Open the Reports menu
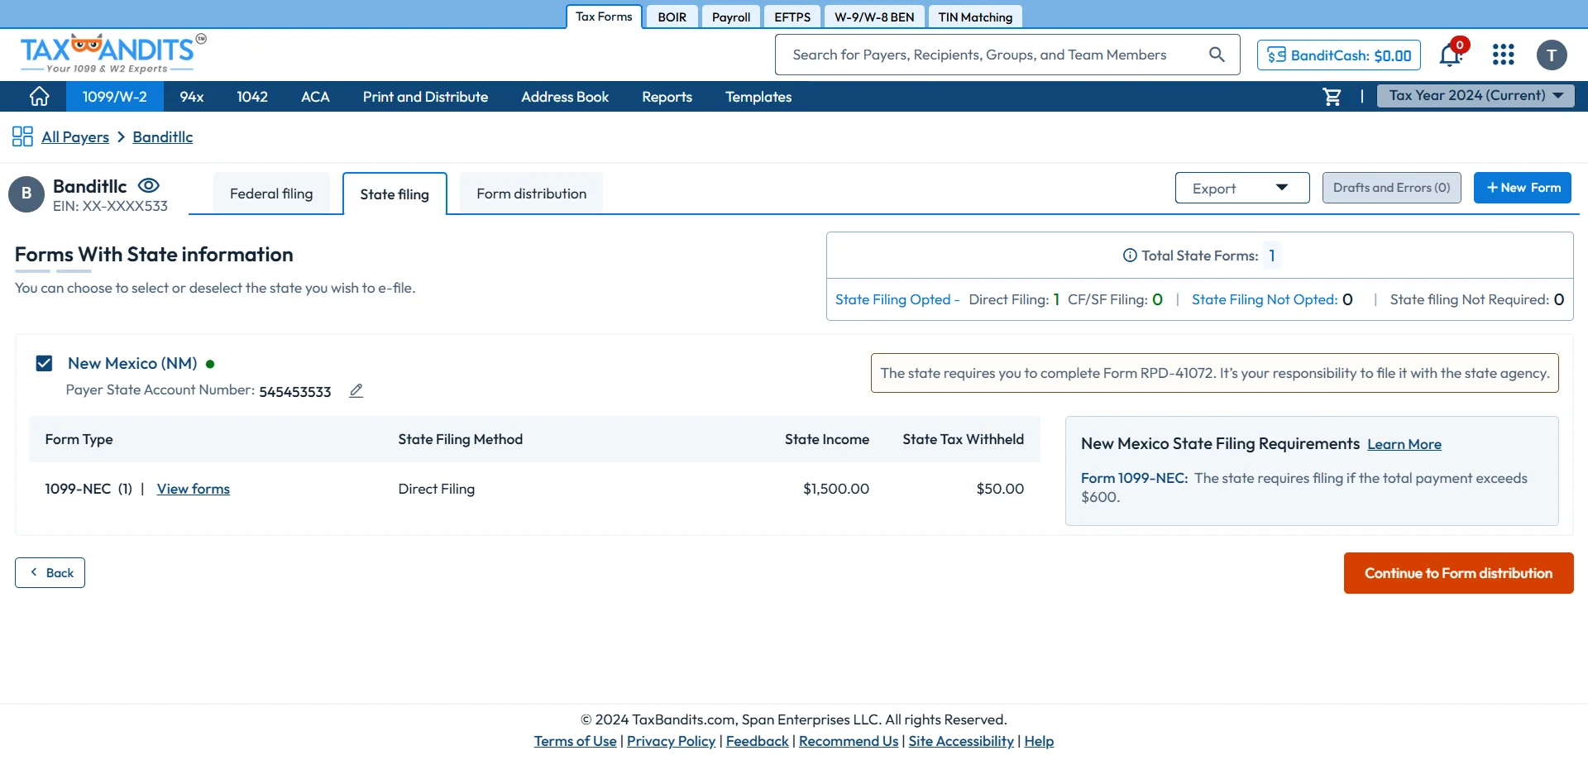The width and height of the screenshot is (1588, 760). tap(667, 97)
